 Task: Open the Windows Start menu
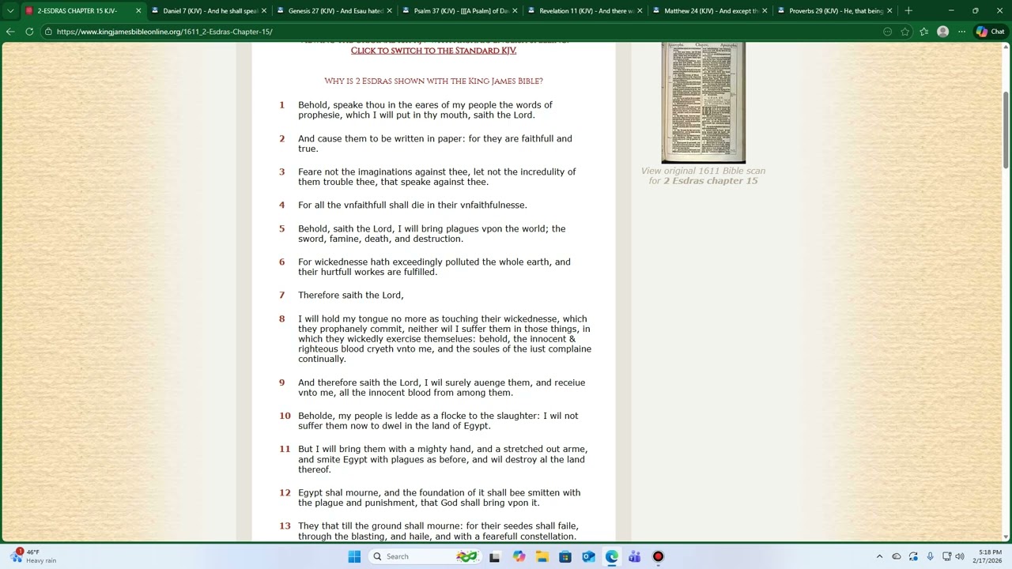point(354,556)
